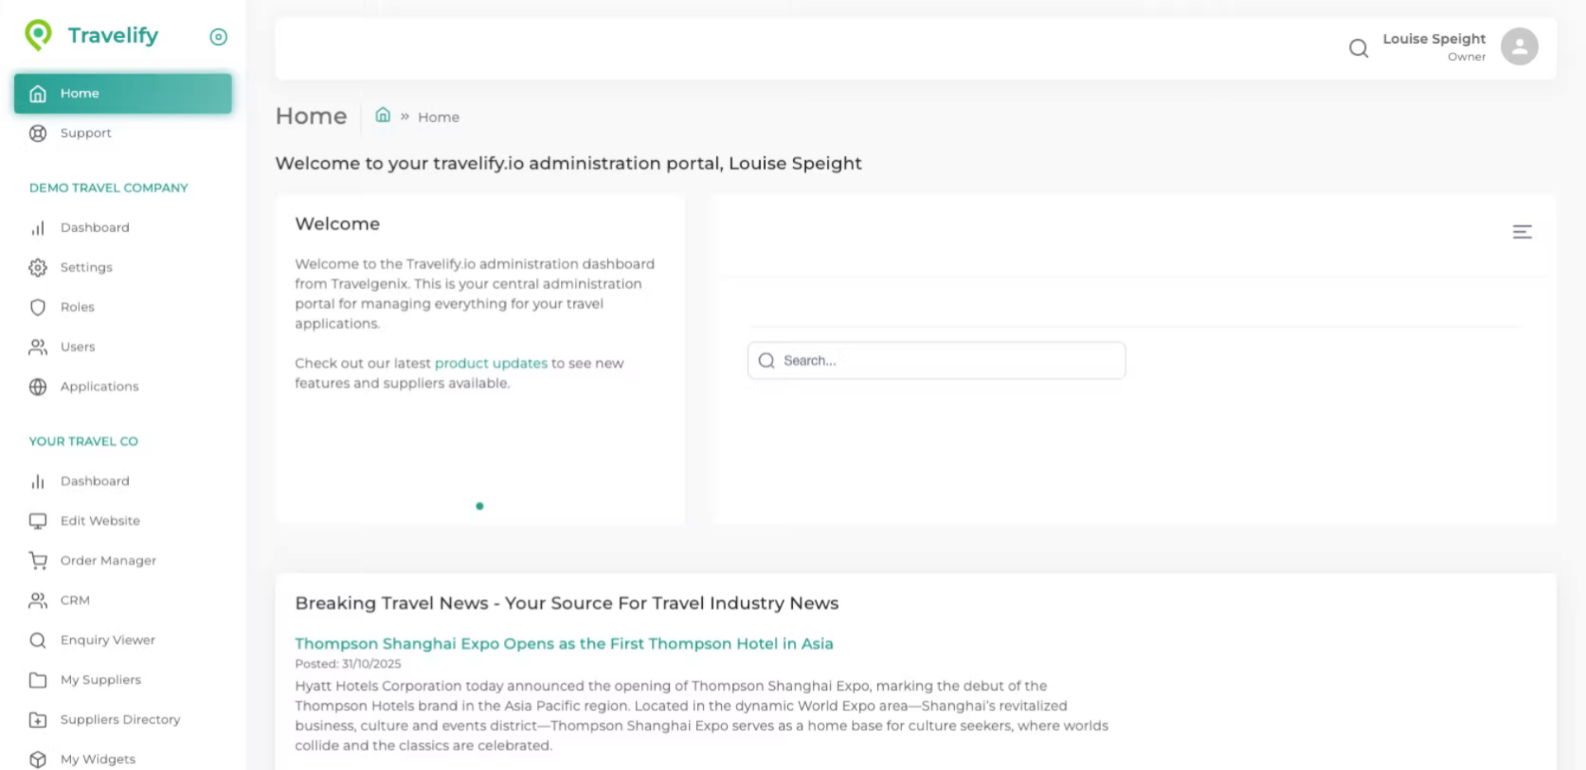The width and height of the screenshot is (1586, 770).
Task: Open Order Manager cart icon
Action: coord(38,560)
